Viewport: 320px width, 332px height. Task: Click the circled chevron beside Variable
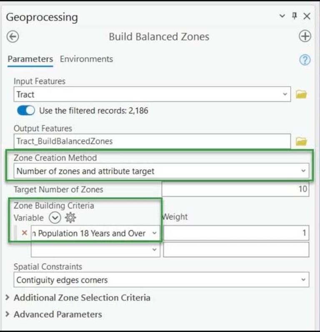tap(55, 217)
